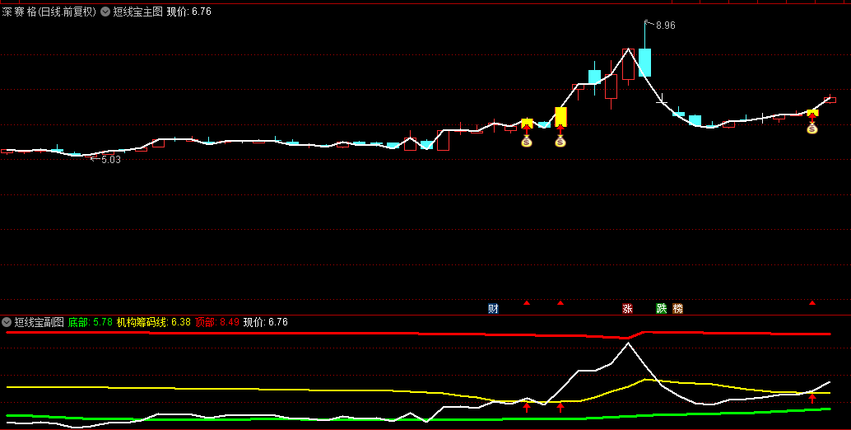
Task: Click the rightmost money bag signal icon
Action: [x=812, y=129]
